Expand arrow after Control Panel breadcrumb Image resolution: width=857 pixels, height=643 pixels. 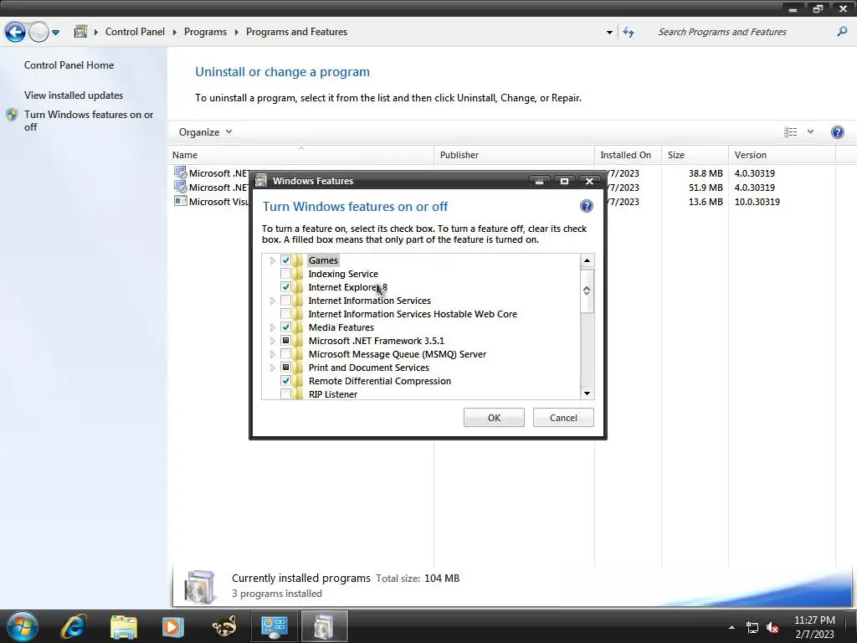(174, 33)
